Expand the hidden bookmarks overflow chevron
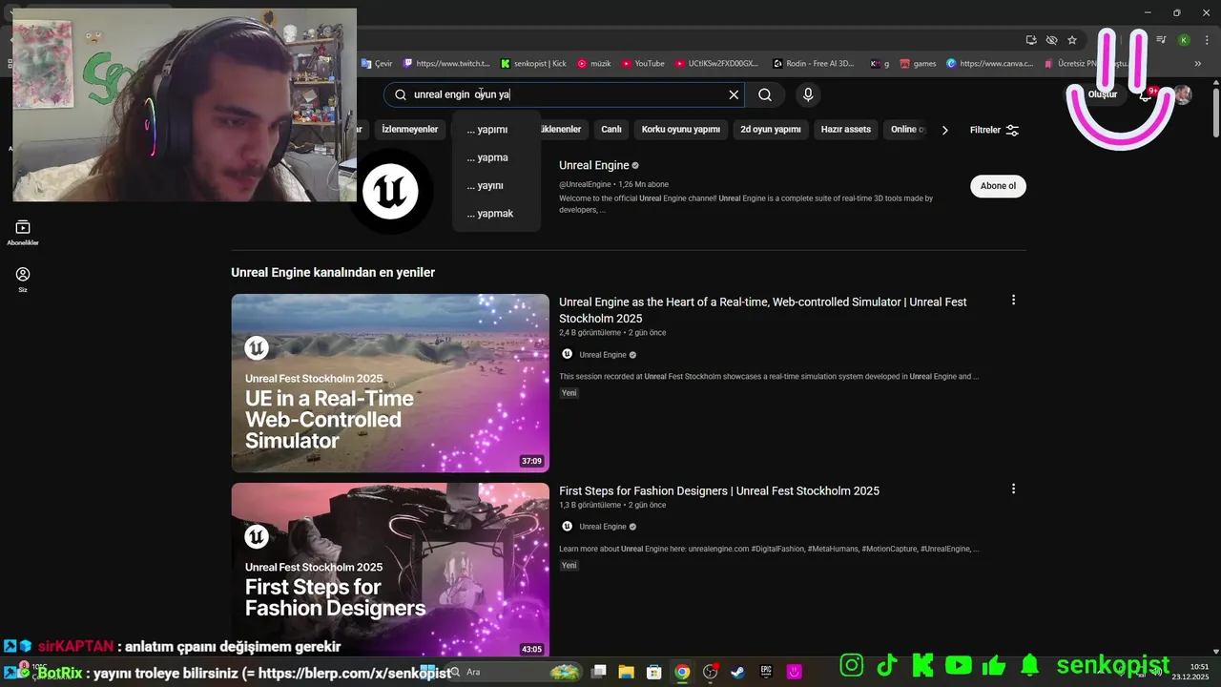This screenshot has width=1221, height=687. [1198, 64]
